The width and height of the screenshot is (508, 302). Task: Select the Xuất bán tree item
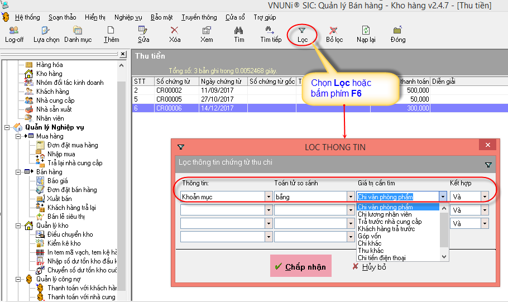pos(59,199)
